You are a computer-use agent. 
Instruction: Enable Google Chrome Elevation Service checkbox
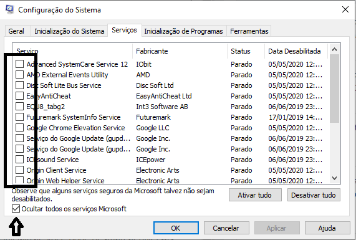19,128
